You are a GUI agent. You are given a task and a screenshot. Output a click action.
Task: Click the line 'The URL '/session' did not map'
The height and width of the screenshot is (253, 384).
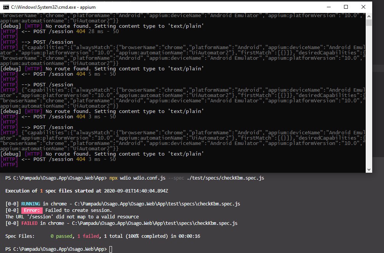[72, 216]
